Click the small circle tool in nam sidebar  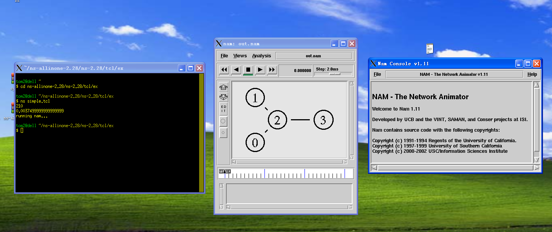click(x=223, y=132)
